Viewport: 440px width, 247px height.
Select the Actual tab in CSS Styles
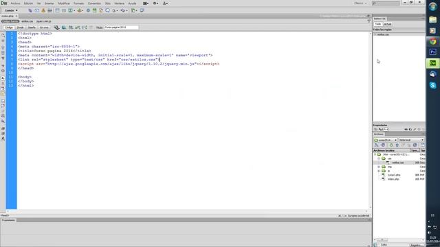[388, 24]
